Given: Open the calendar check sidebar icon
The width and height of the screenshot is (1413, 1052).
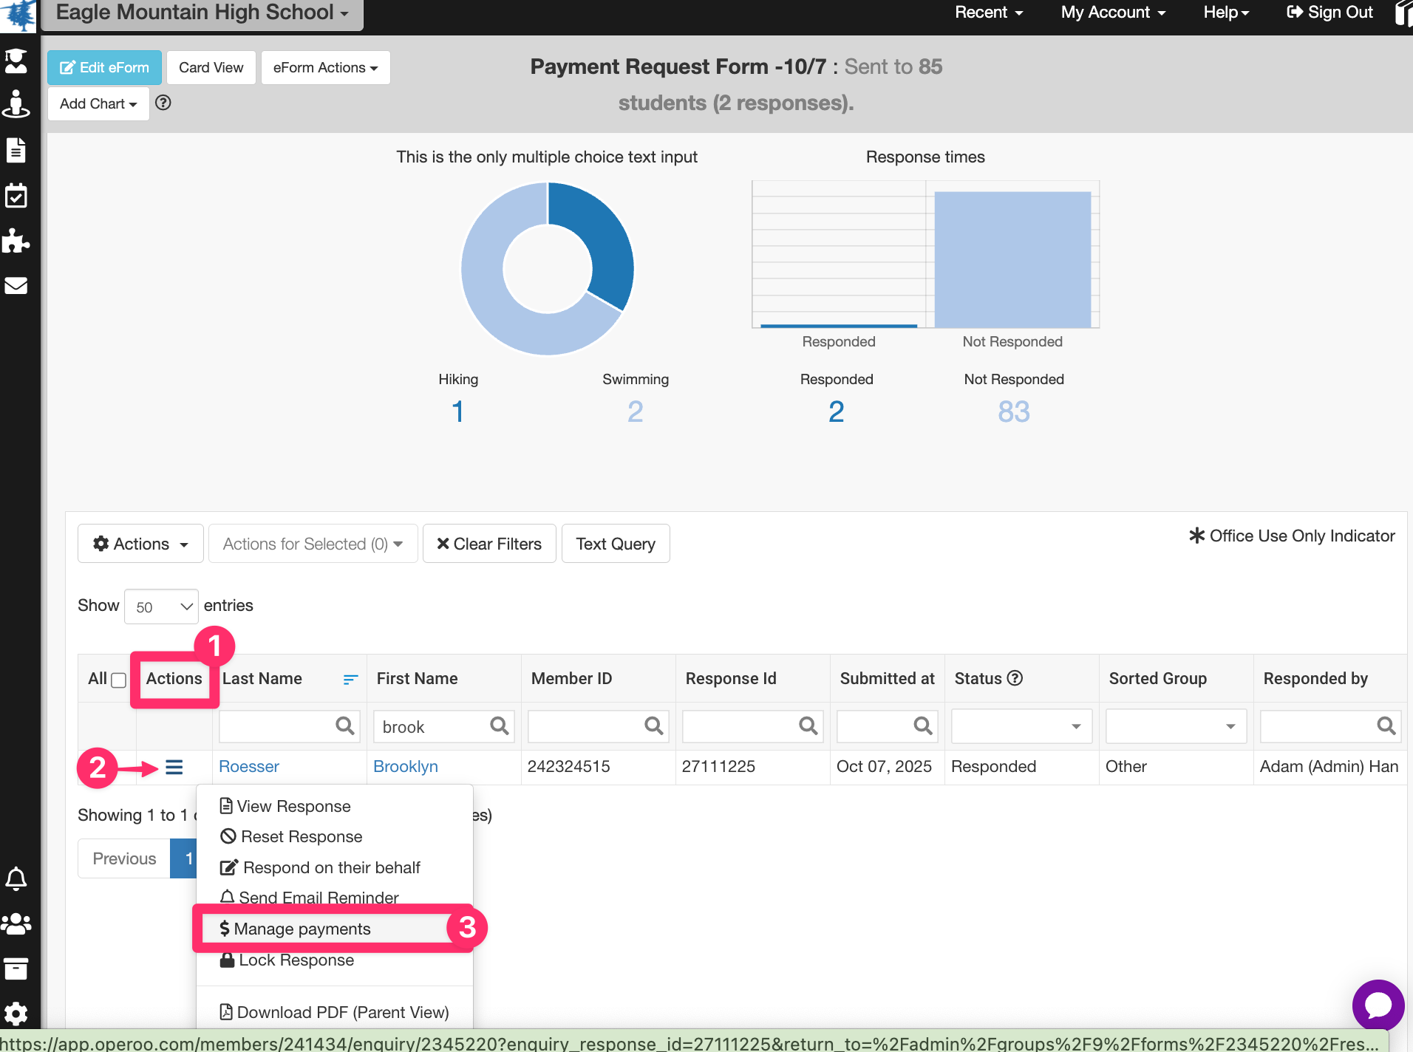Looking at the screenshot, I should click(16, 196).
